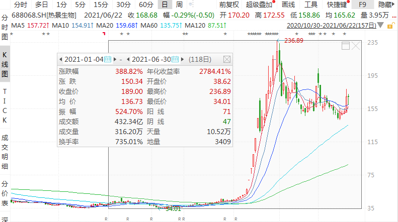Select the 周 weekly K-line tab
This screenshot has width=398, height=222.
coord(179,5)
